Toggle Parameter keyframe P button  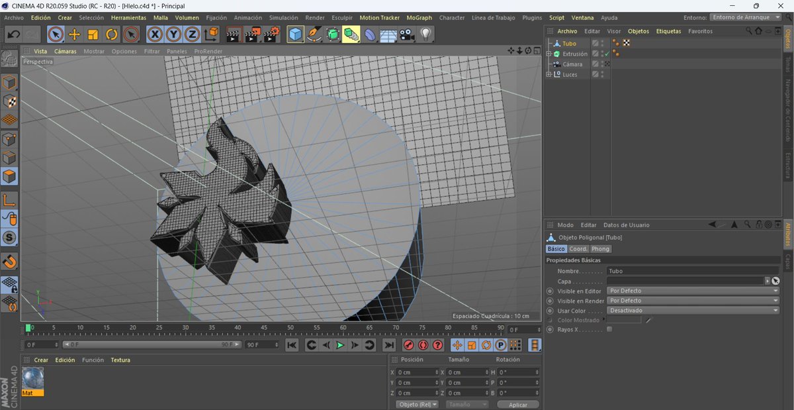501,345
